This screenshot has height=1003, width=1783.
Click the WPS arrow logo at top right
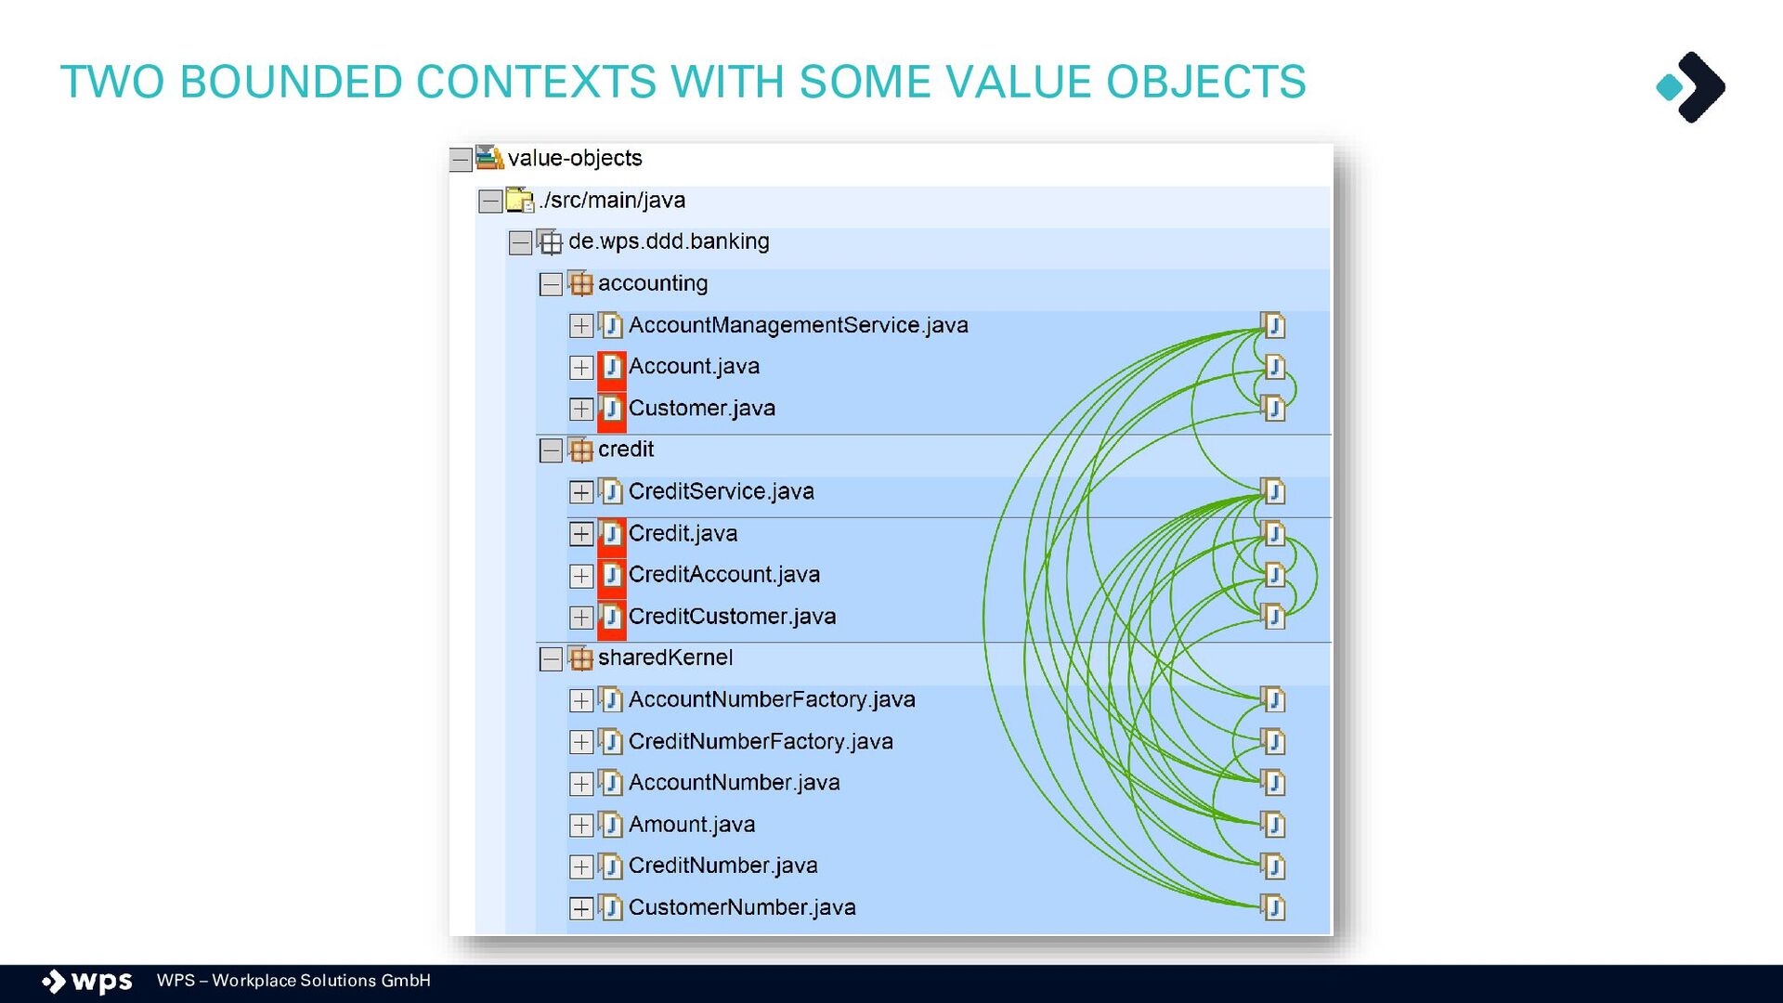[1691, 87]
